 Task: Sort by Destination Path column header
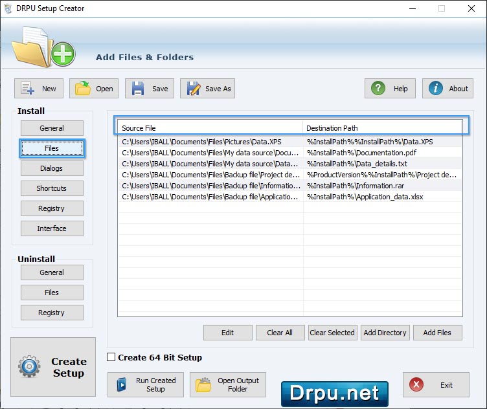click(x=382, y=128)
